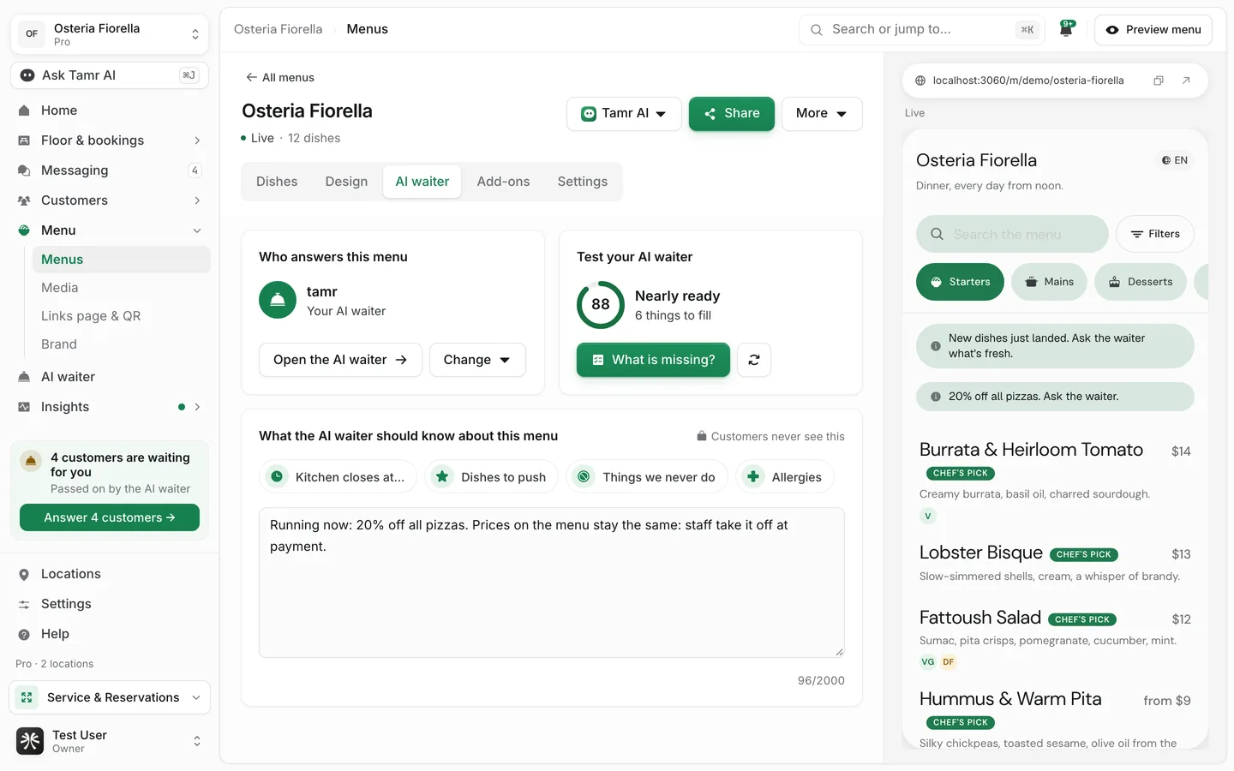The height and width of the screenshot is (771, 1234).
Task: Click the Ask Tamr AI face icon
Action: click(x=27, y=75)
